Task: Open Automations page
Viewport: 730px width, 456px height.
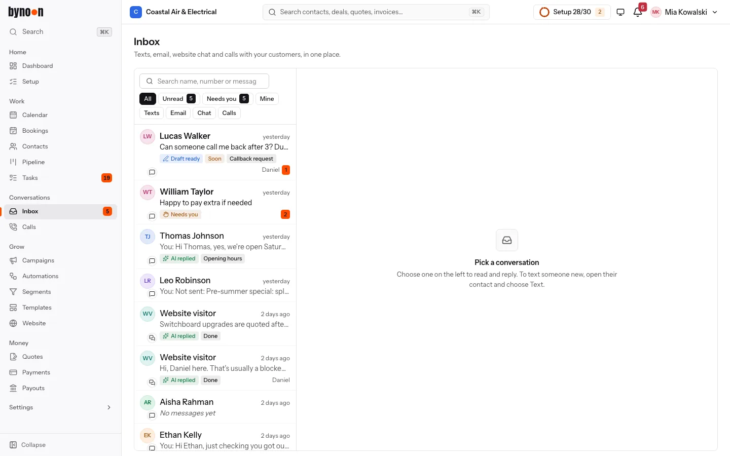Action: [60, 276]
